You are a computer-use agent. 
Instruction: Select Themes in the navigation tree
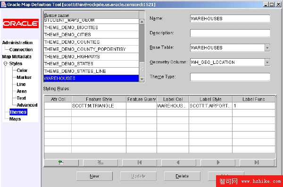point(18,112)
